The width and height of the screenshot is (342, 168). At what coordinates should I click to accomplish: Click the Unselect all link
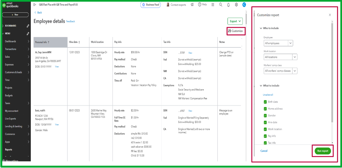click(268, 95)
